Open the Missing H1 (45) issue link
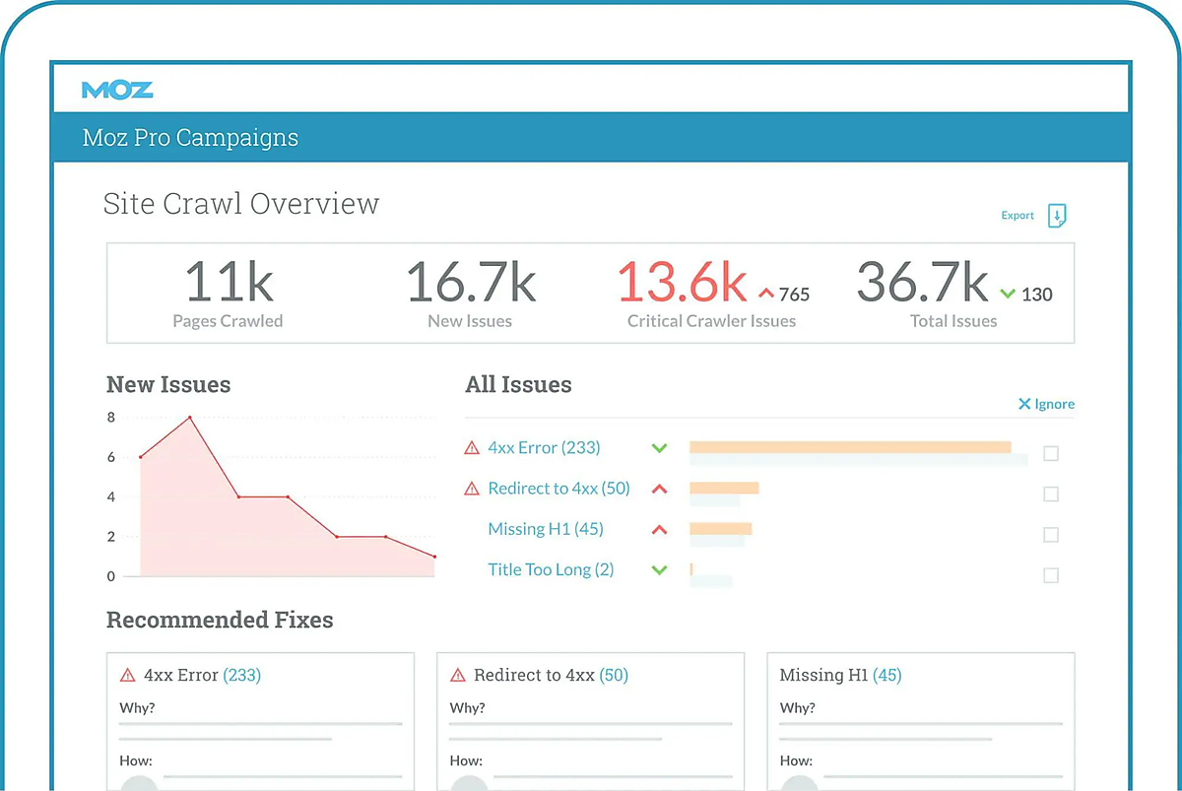This screenshot has width=1182, height=791. pos(546,529)
